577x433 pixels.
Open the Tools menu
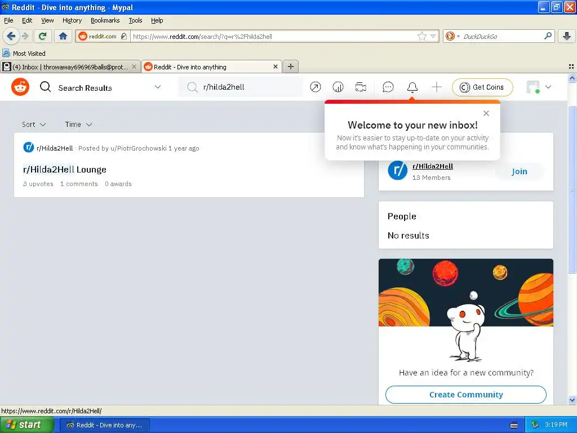(x=135, y=20)
